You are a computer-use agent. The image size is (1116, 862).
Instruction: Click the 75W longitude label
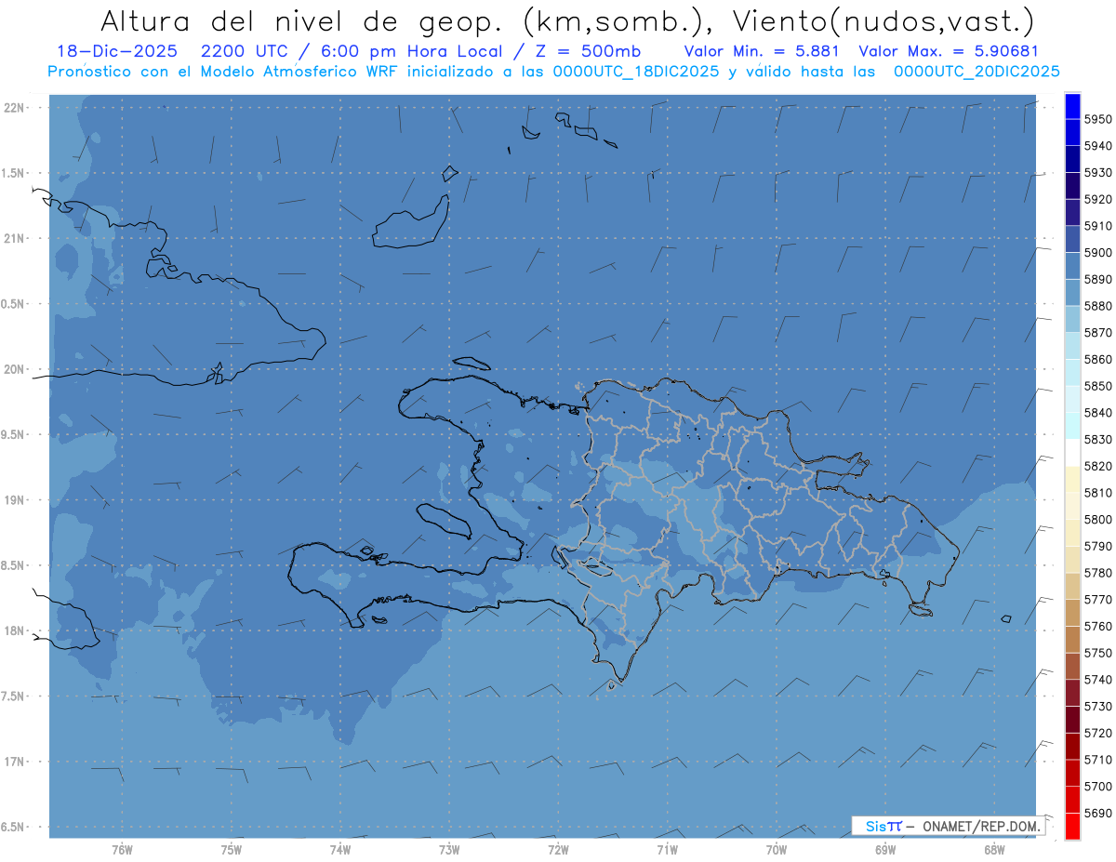(232, 849)
